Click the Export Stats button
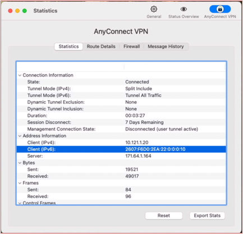243x234 pixels. pos(207,215)
